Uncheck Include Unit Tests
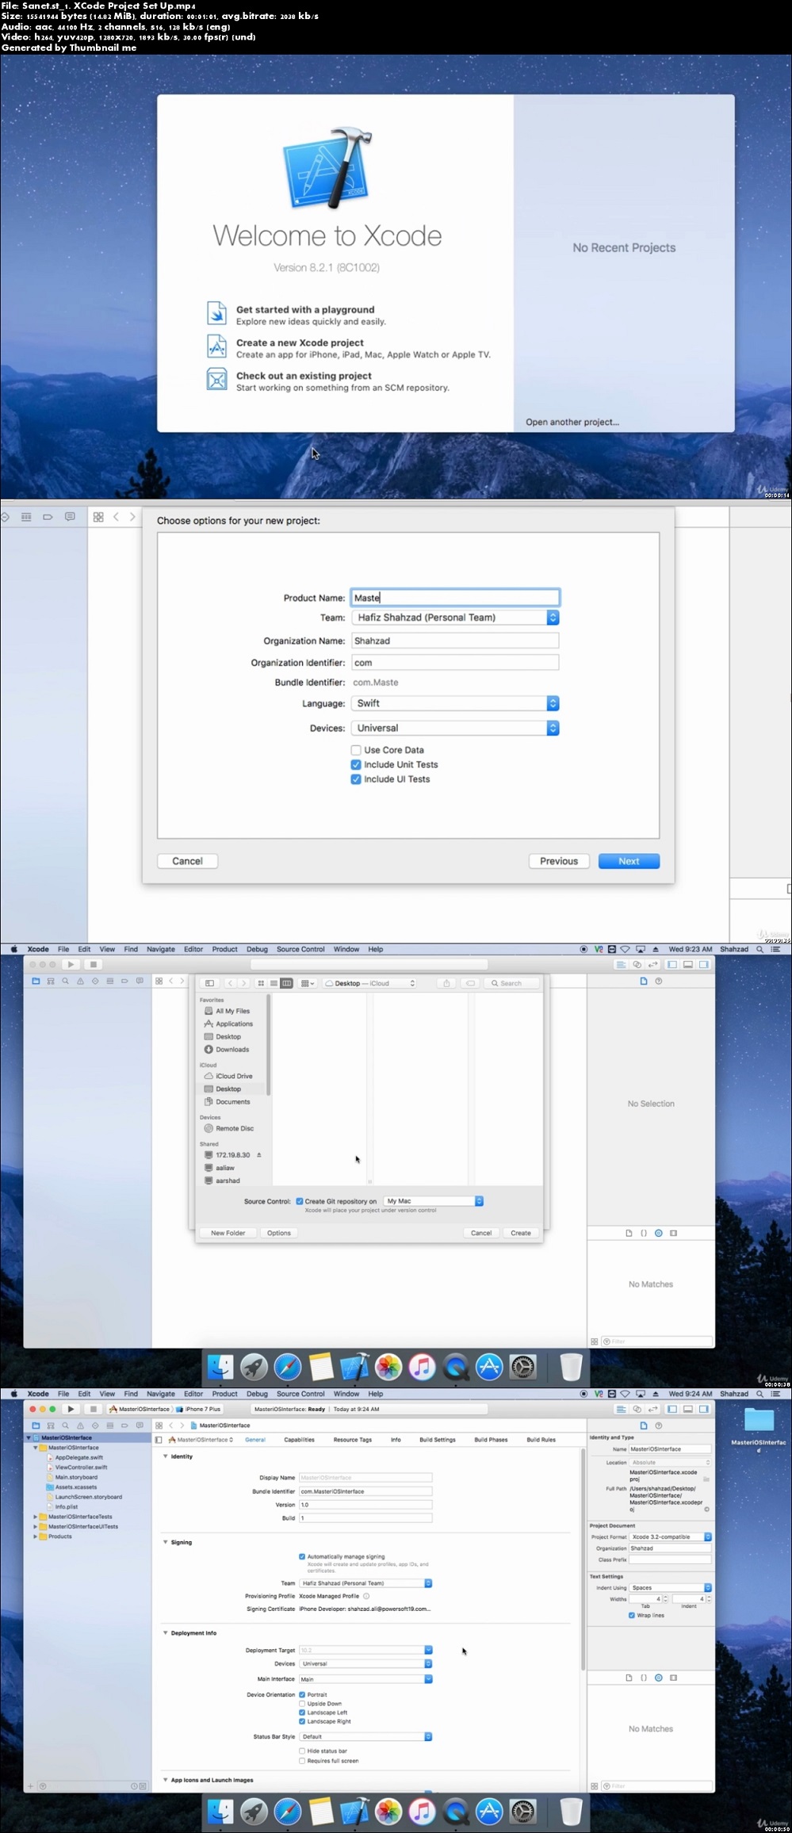This screenshot has height=1833, width=792. click(x=356, y=764)
